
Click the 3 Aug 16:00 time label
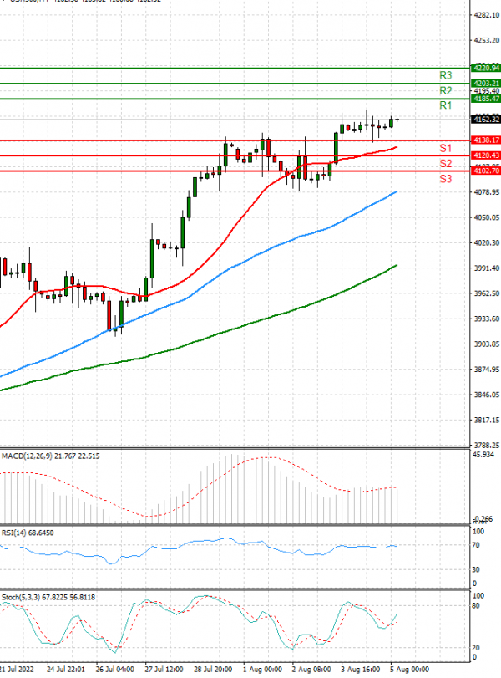pos(361,670)
